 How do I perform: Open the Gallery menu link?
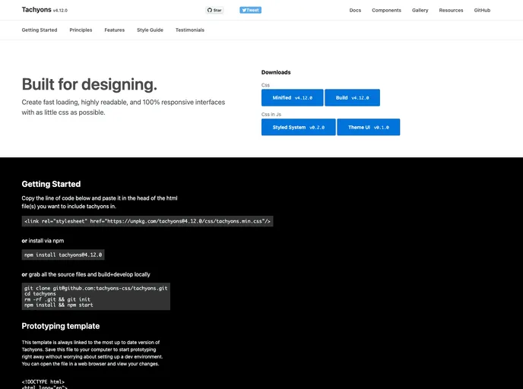tap(420, 11)
